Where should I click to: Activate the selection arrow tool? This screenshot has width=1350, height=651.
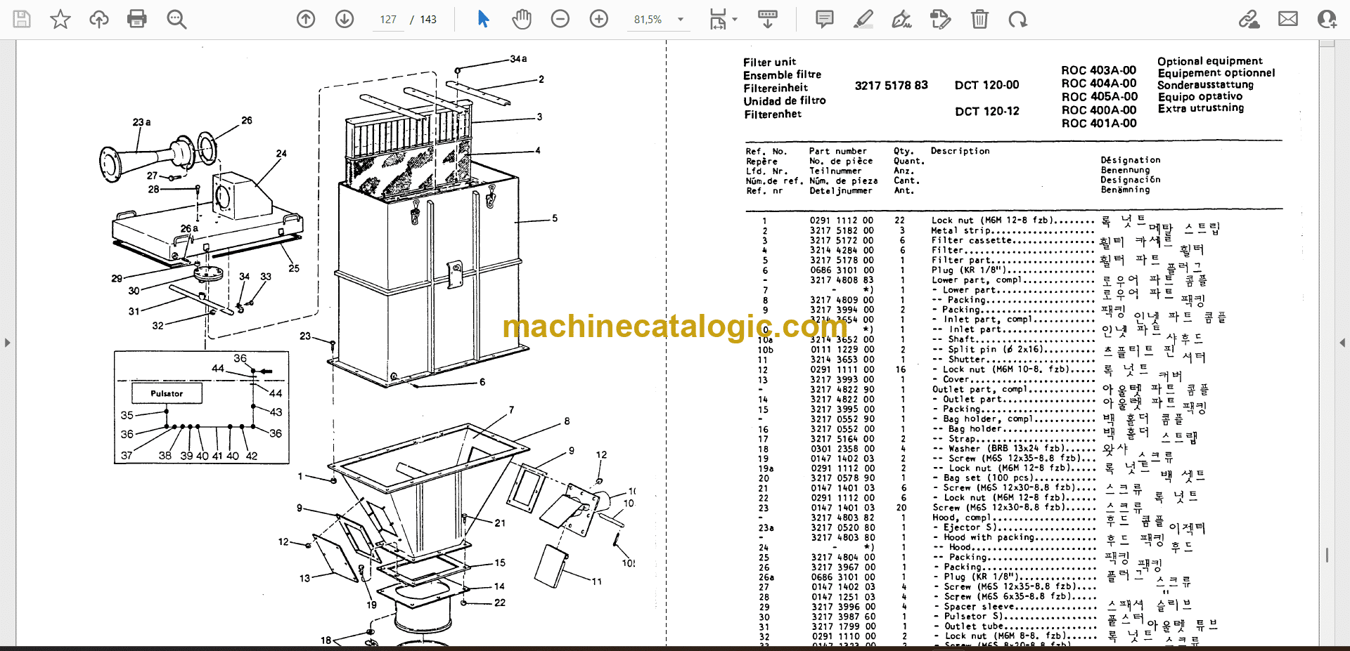tap(483, 19)
